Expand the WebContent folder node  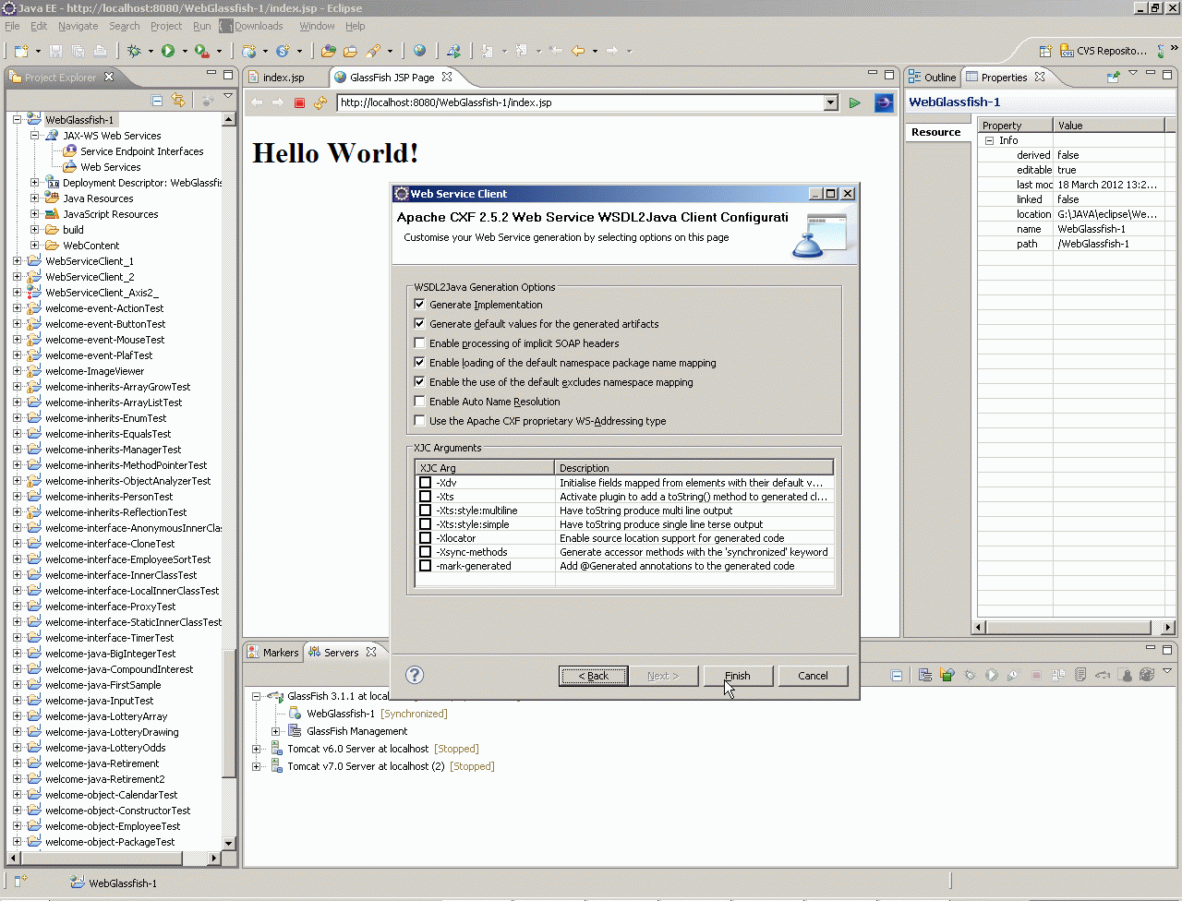(x=35, y=246)
